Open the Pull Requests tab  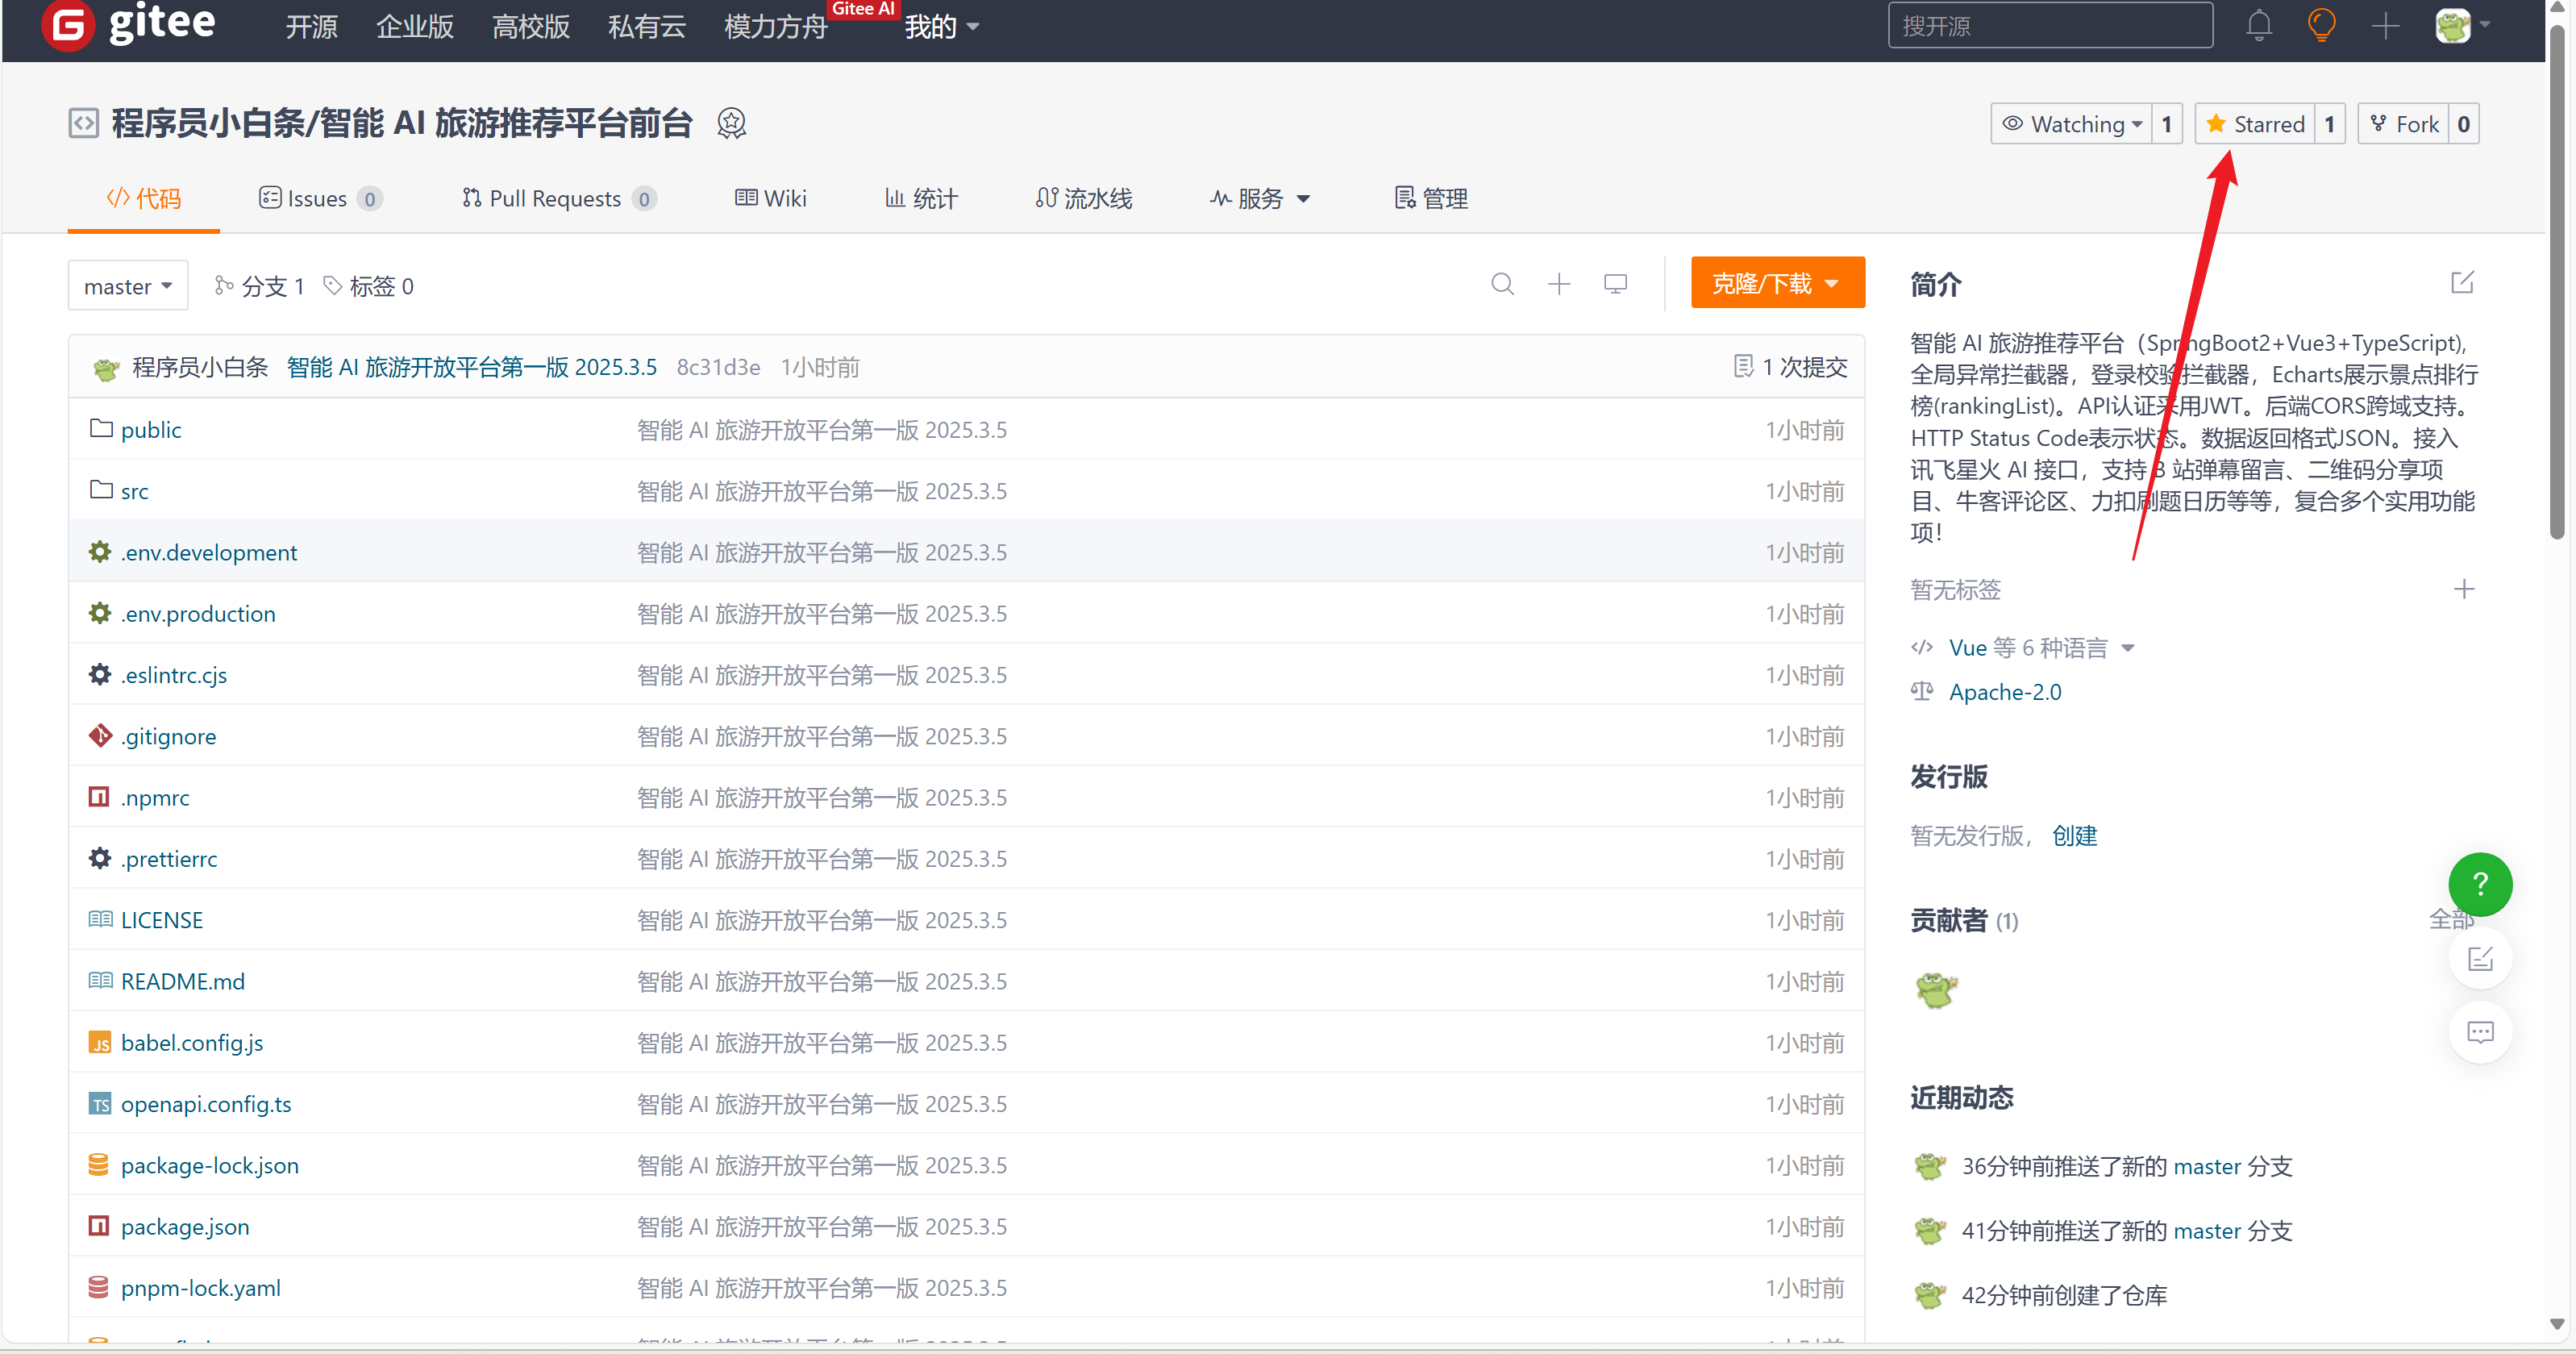(x=556, y=198)
